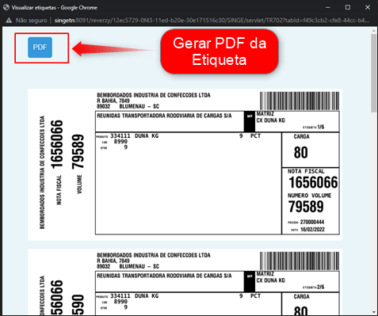Click the red arrow pointing to PDF
Image resolution: width=378 pixels, height=316 pixels.
[x=113, y=49]
